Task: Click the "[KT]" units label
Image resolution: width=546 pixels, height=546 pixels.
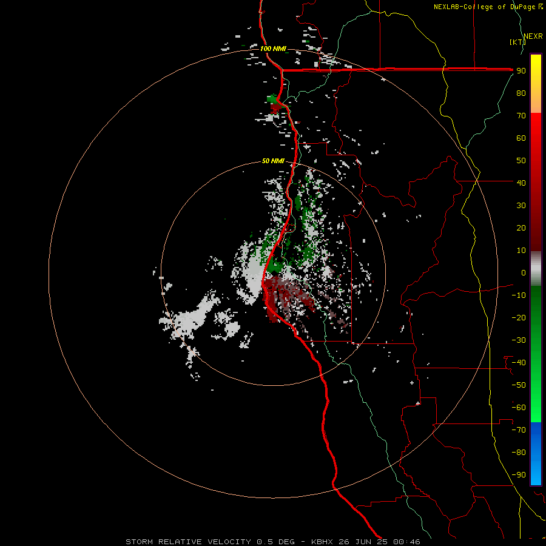Action: click(x=517, y=42)
